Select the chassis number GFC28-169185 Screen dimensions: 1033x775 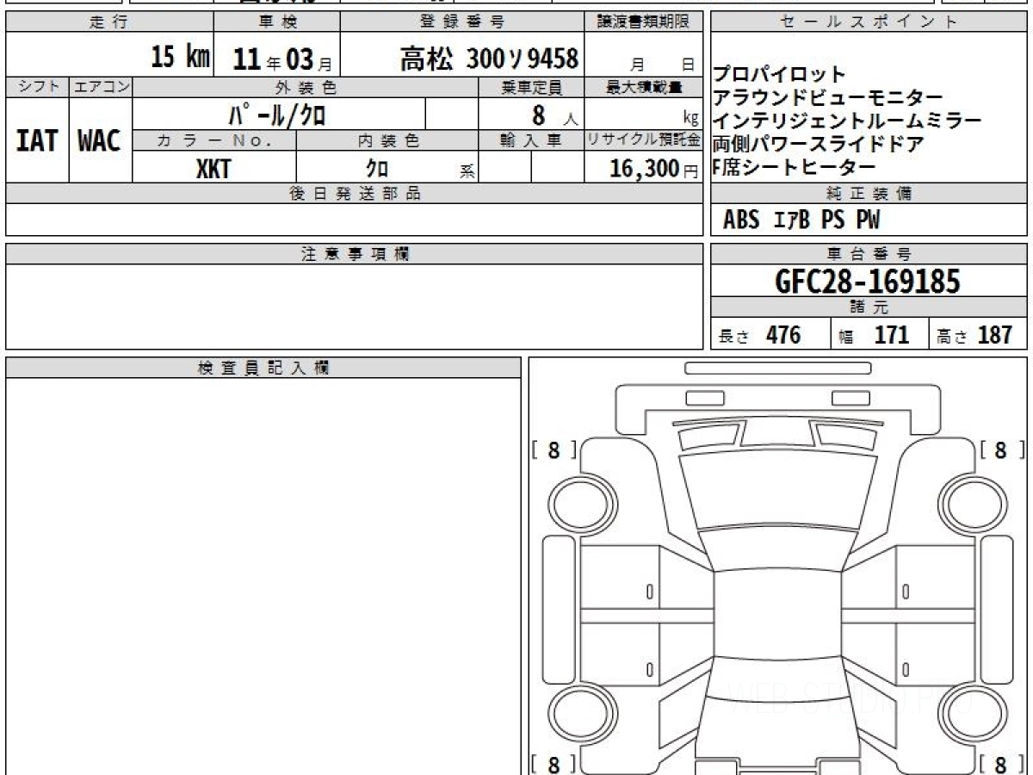point(868,281)
